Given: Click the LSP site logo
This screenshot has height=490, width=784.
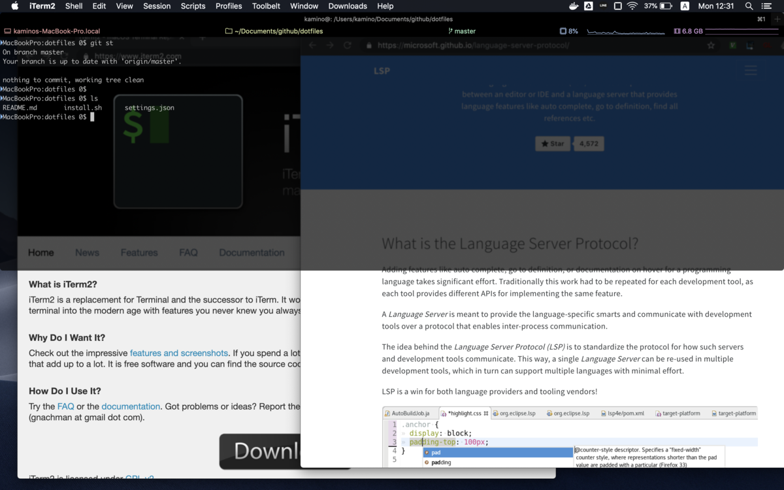Looking at the screenshot, I should [x=382, y=71].
